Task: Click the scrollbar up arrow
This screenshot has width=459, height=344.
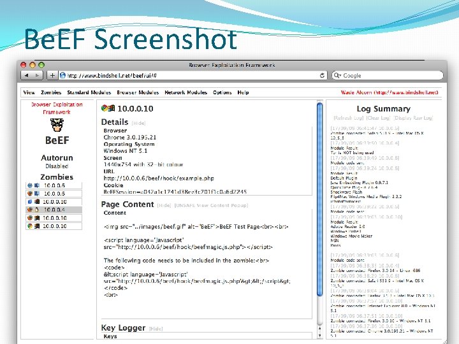Action: 320,329
